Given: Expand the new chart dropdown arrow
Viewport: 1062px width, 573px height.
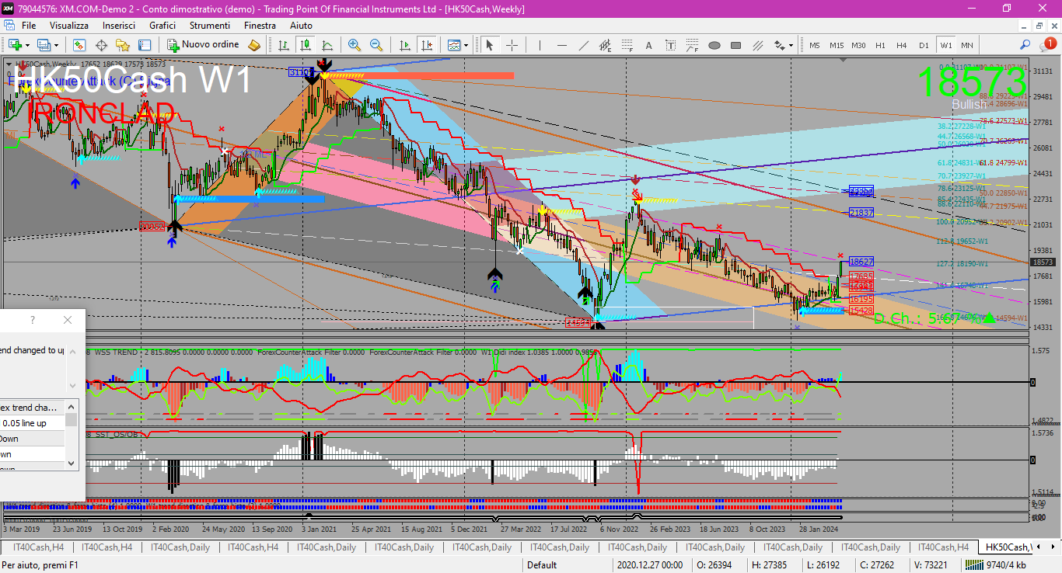Looking at the screenshot, I should (26, 45).
